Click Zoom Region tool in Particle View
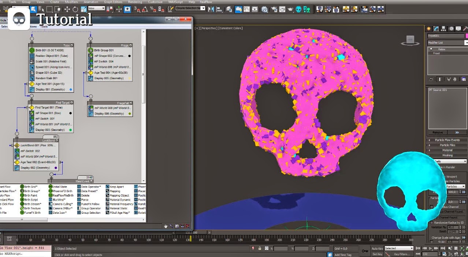This screenshot has height=257, width=468. [x=177, y=226]
